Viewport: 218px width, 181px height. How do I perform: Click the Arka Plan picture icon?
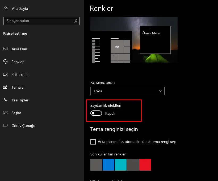click(x=5, y=49)
